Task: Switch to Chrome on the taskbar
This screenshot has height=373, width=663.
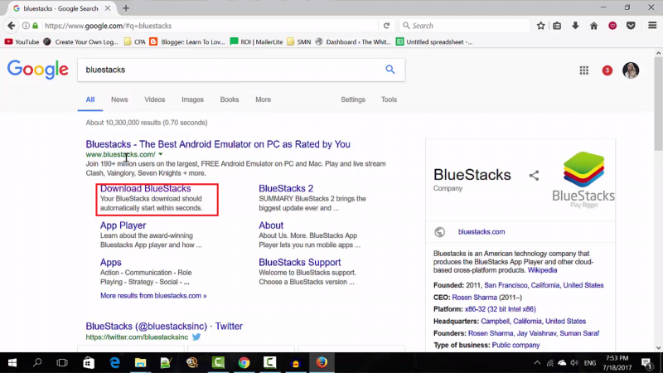Action: 244,362
